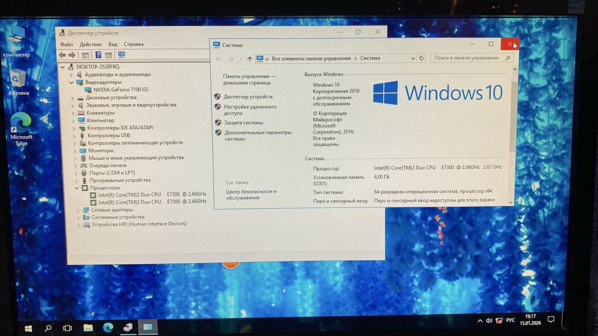598x336 pixels.
Task: Select Порты (COM и LPT) row
Action: pyautogui.click(x=112, y=172)
